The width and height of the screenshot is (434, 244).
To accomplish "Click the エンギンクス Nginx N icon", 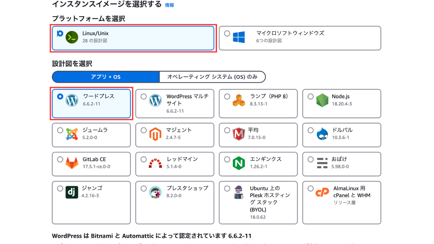I will (239, 163).
